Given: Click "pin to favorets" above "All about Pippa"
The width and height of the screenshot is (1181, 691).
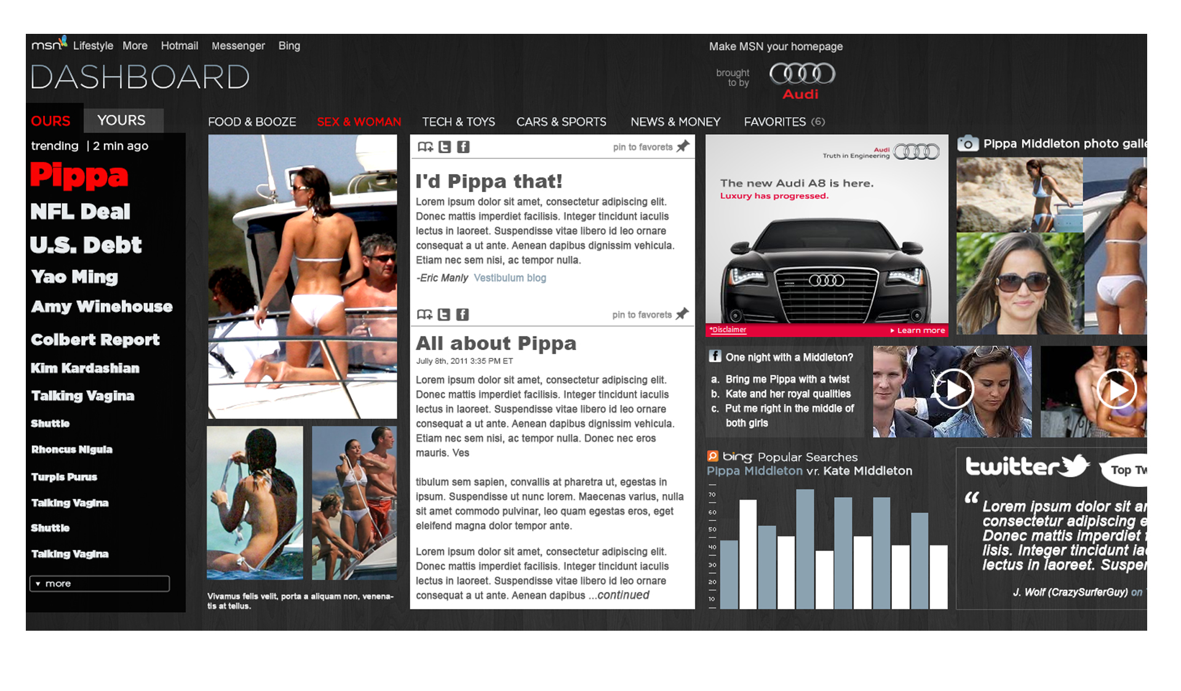Looking at the screenshot, I should 642,314.
